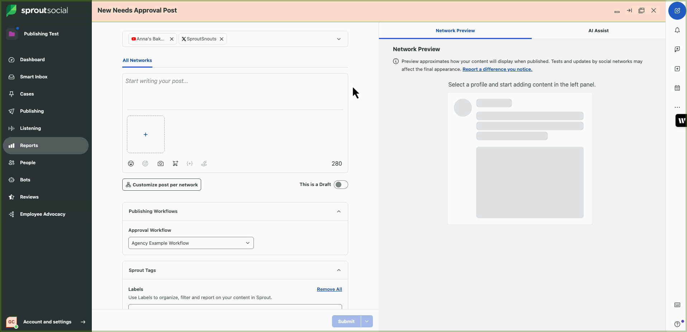Collapse compose panel to the side
Screen dimensions: 687x332
(629, 11)
